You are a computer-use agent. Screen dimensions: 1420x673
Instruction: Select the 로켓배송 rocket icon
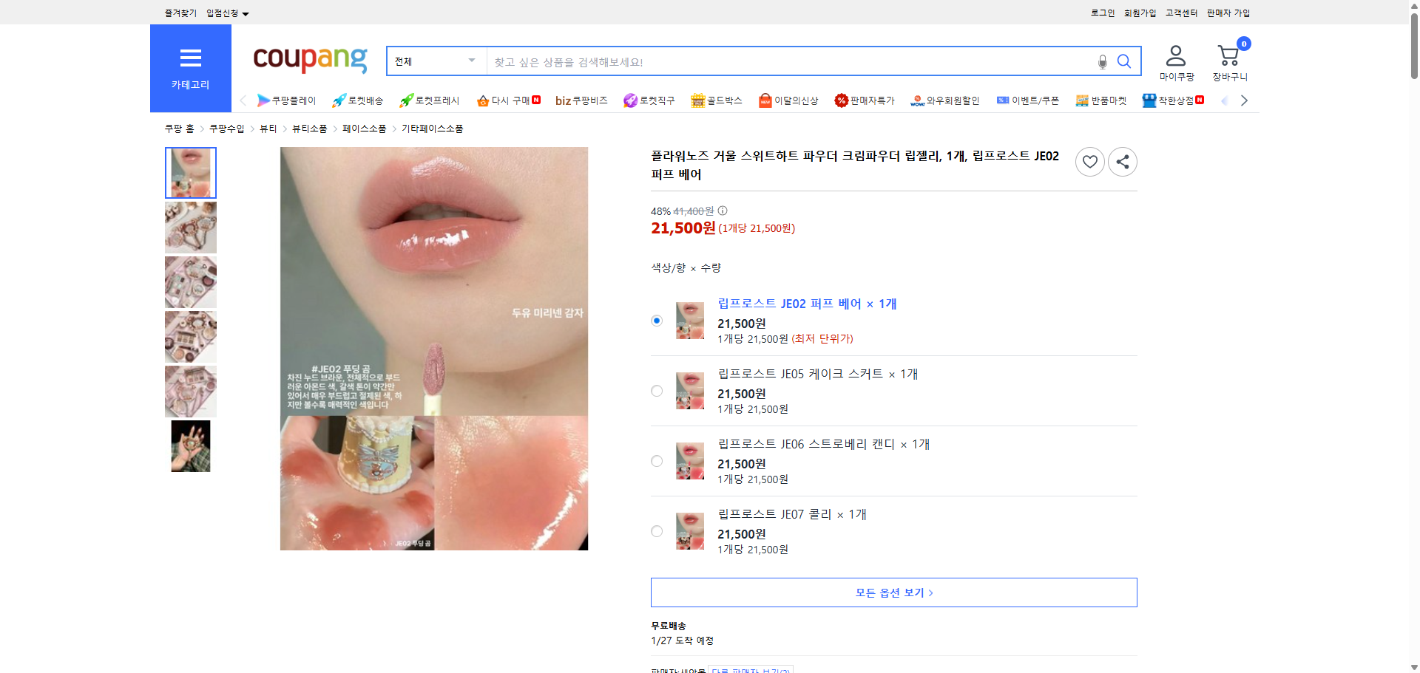point(339,100)
